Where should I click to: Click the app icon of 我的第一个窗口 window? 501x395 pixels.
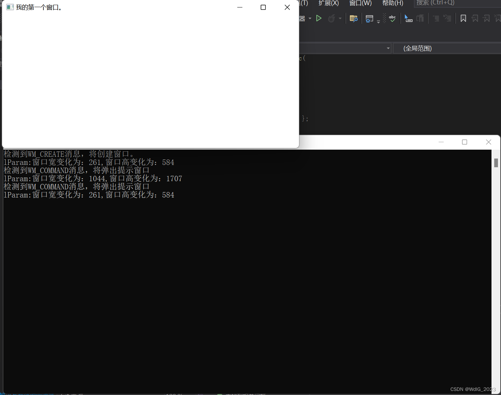[10, 7]
